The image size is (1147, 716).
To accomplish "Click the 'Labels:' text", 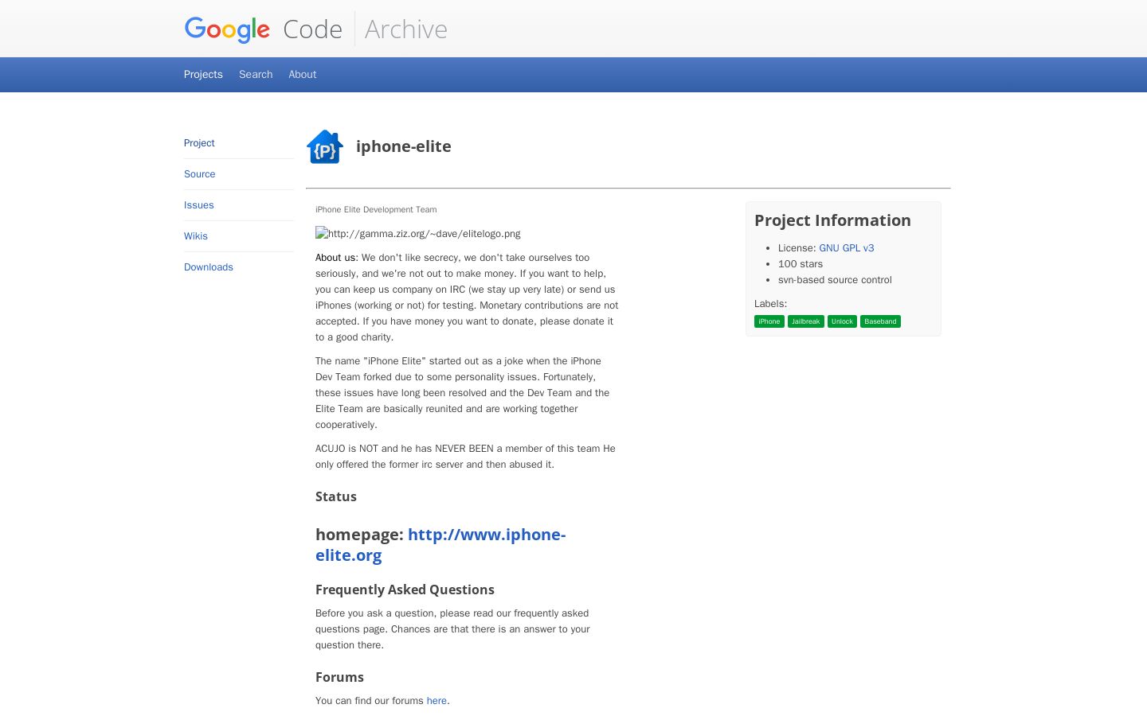I will tap(770, 304).
